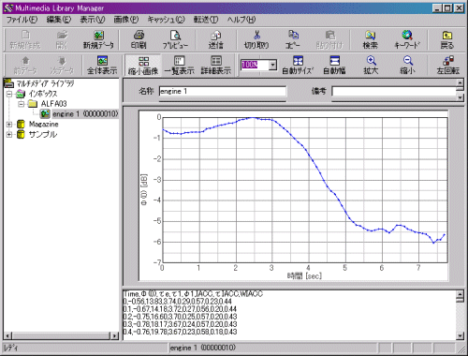Click down arrow of data text scrollbar
Screen dimensions: 468x356
coord(460,336)
